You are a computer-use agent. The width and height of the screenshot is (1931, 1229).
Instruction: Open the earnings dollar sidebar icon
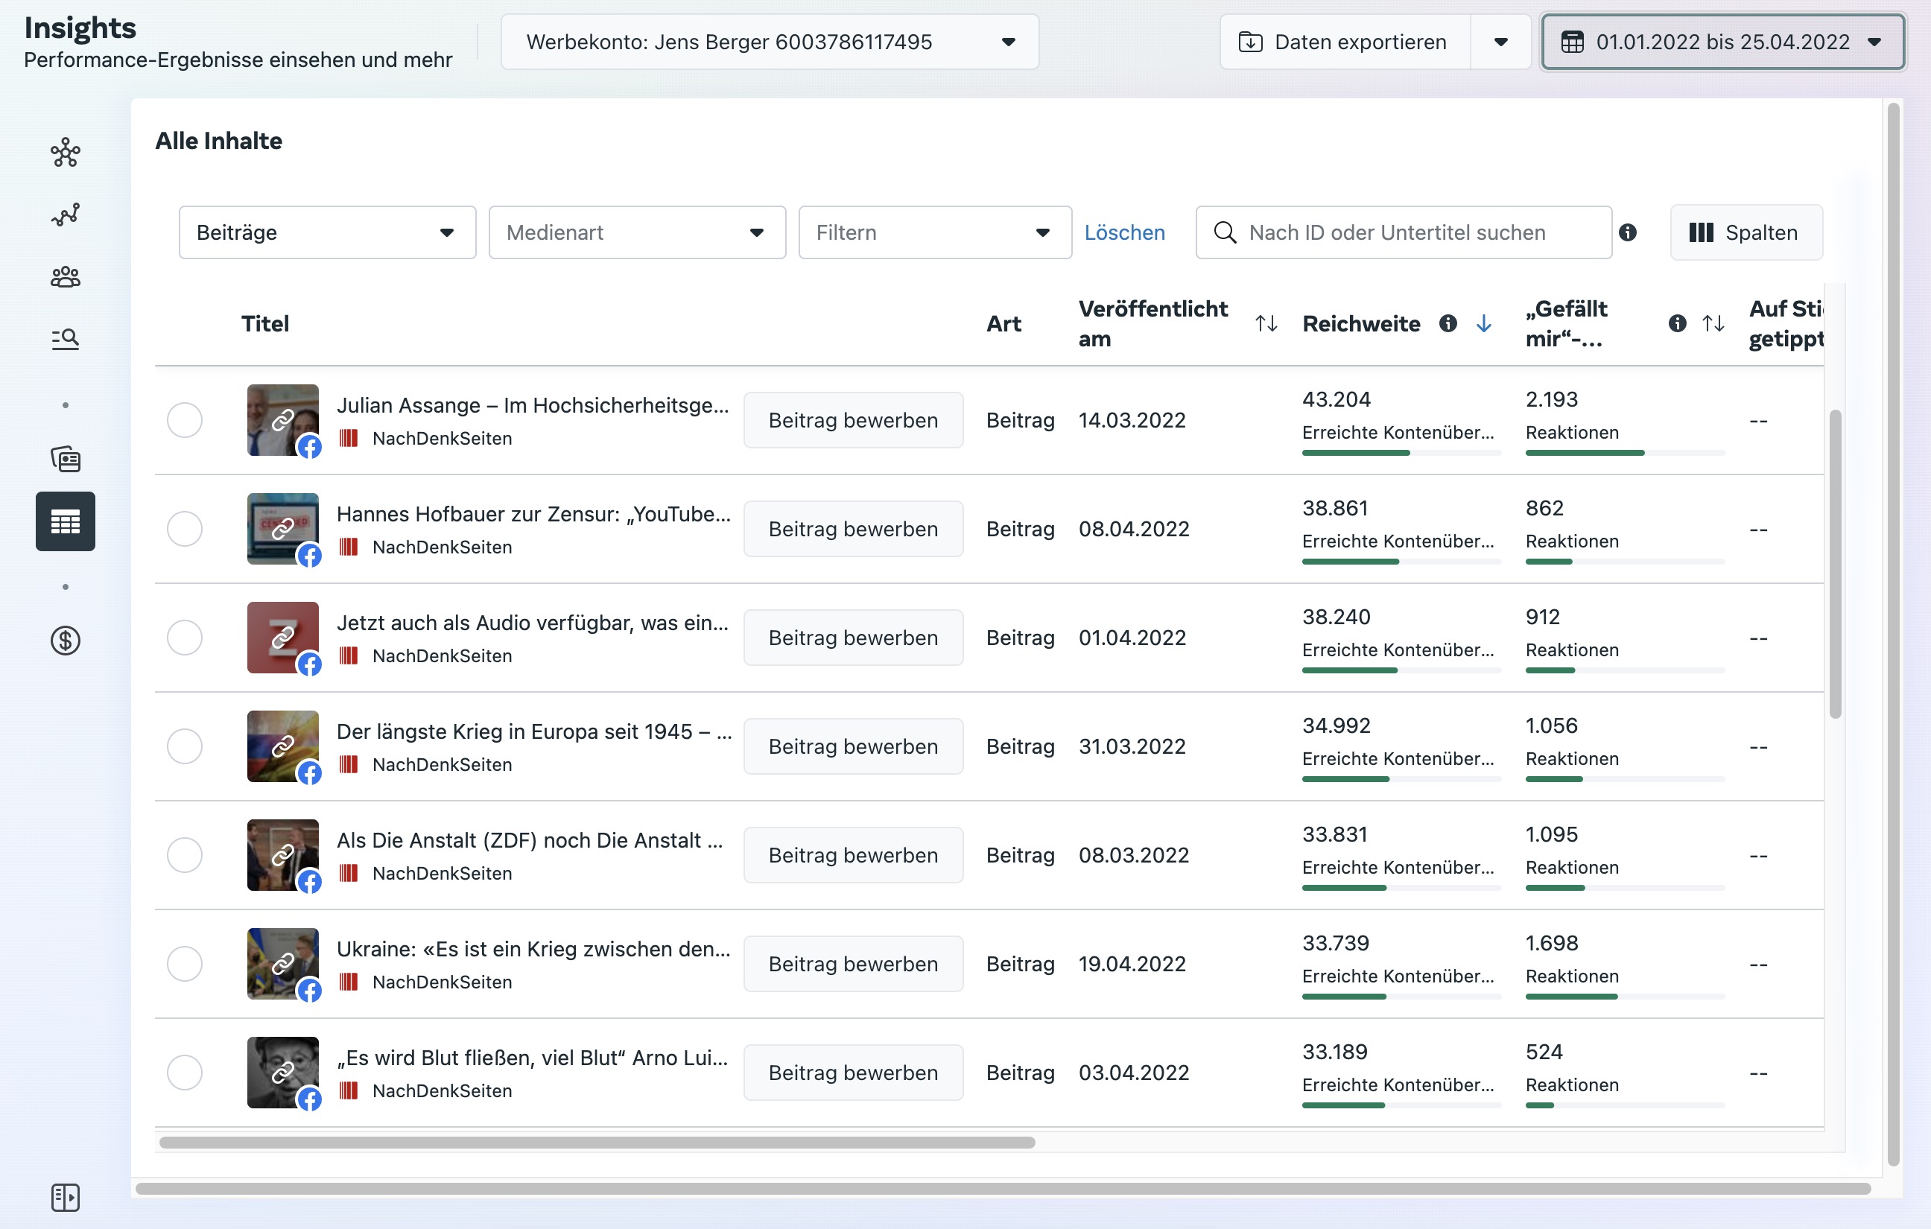pos(65,641)
